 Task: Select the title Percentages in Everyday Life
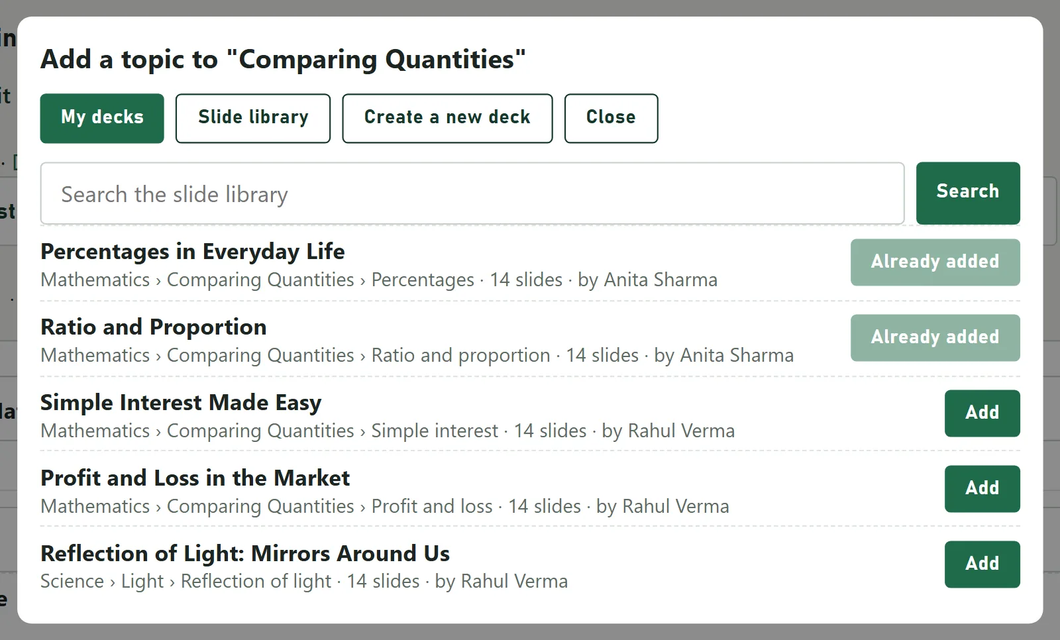[193, 252]
